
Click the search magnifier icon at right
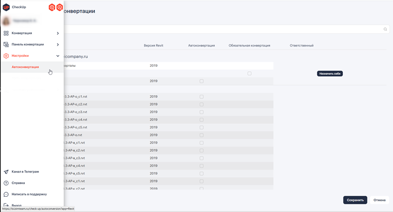coord(385,29)
